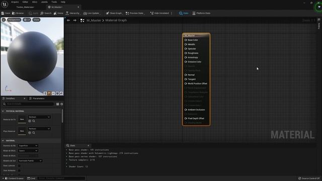The height and width of the screenshot is (181, 322).
Task: Browse to first physical material asset
Action: 34,121
